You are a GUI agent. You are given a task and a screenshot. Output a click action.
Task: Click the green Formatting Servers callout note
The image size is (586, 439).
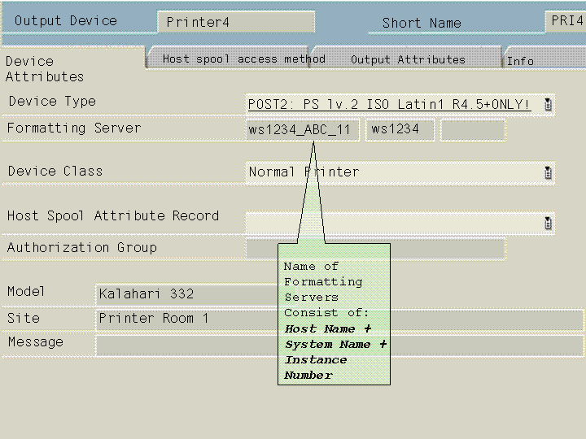[334, 319]
